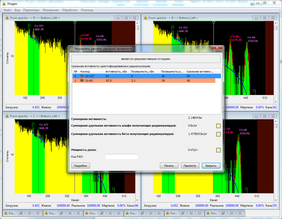Click the yellow indicator for alpha-emitting activity
Image resolution: width=282 pixels, height=219 pixels.
pyautogui.click(x=218, y=126)
